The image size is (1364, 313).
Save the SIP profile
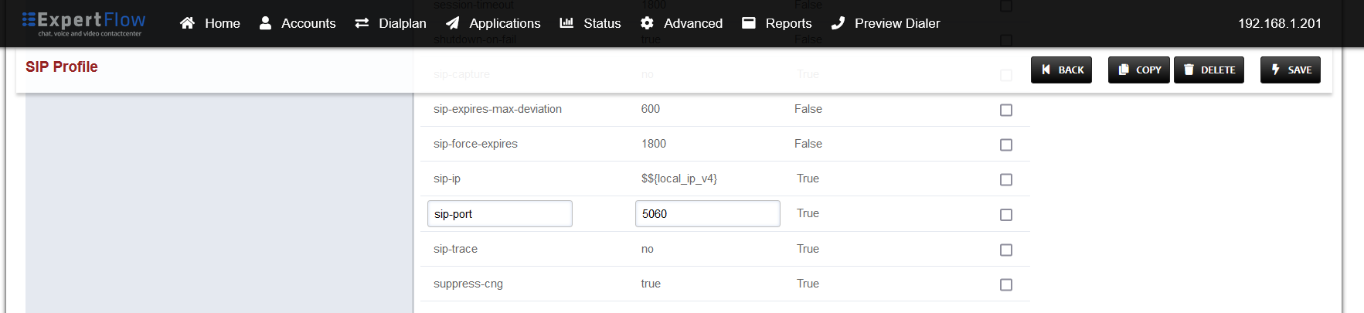point(1290,70)
